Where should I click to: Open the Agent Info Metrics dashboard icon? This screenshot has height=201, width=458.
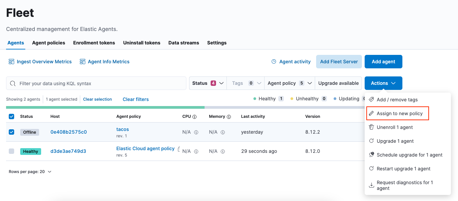click(x=82, y=62)
